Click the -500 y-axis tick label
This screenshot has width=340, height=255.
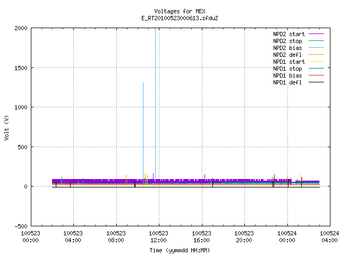pos(21,226)
